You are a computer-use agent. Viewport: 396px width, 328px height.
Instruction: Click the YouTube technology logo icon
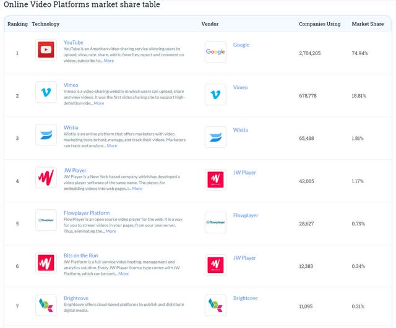(46, 50)
